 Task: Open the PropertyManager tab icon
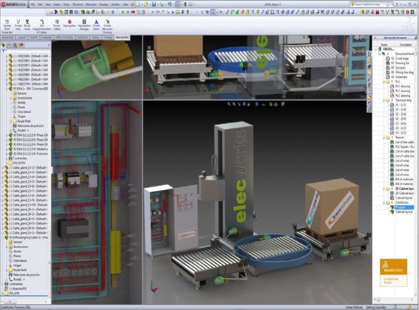9,45
